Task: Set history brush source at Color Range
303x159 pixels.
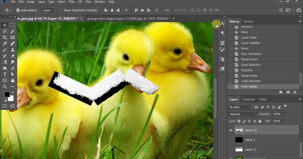Action: pyautogui.click(x=230, y=87)
